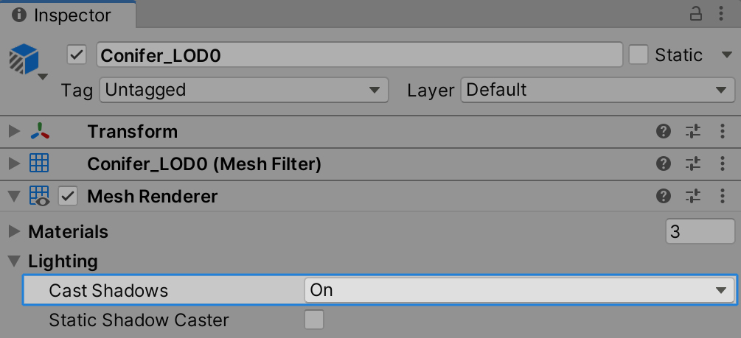The height and width of the screenshot is (338, 741).
Task: Toggle the Conifer_LOD0 active checkbox
Action: [x=77, y=55]
